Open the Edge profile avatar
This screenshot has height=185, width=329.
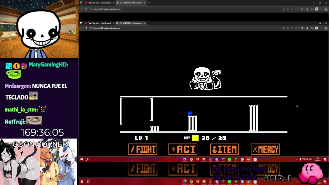(x=317, y=28)
